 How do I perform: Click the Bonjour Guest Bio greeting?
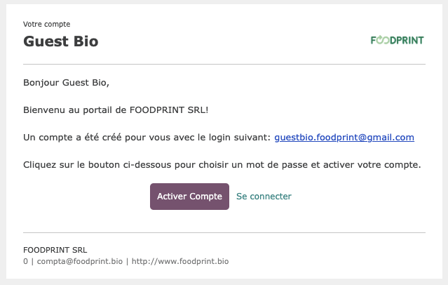tap(66, 82)
